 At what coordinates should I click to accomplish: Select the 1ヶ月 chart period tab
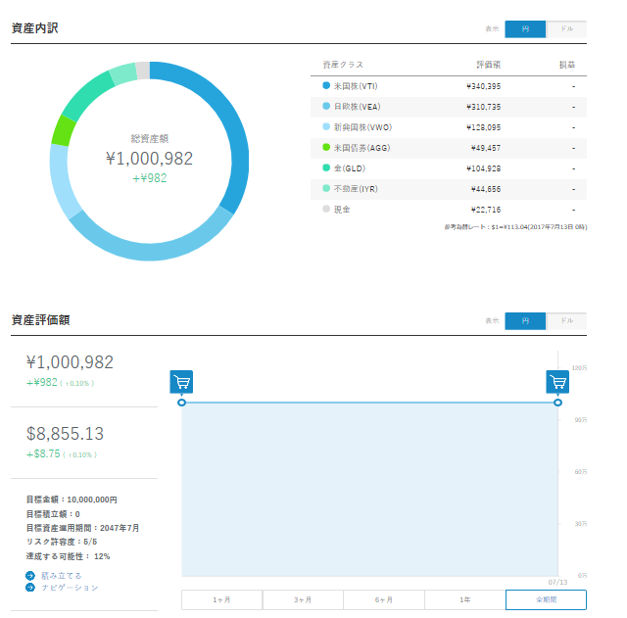(222, 599)
